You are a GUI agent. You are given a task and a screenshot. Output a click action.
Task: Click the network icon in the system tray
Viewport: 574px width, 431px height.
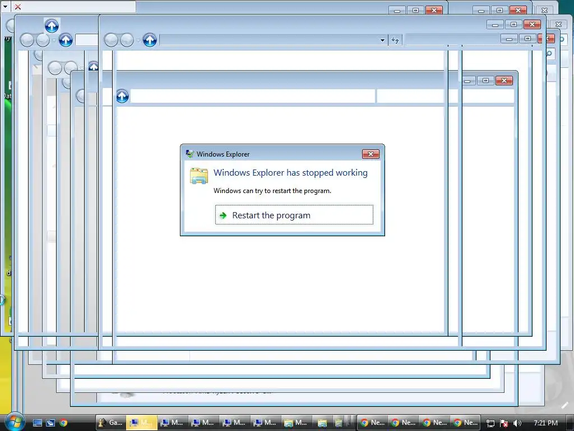pos(490,423)
